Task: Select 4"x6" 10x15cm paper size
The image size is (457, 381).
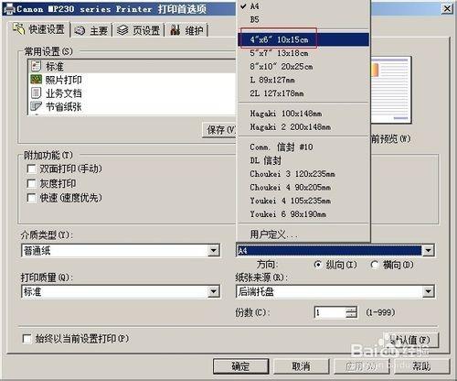Action: [x=303, y=39]
